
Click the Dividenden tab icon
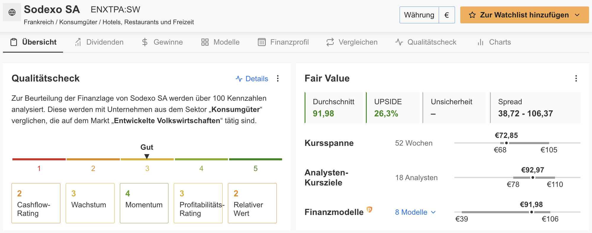78,42
